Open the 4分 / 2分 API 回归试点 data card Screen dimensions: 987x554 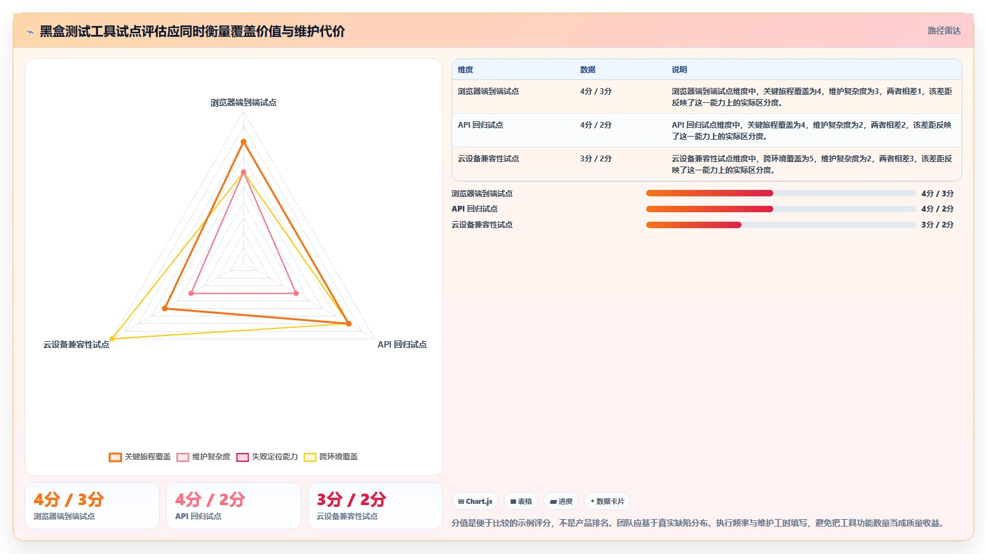pyautogui.click(x=233, y=506)
